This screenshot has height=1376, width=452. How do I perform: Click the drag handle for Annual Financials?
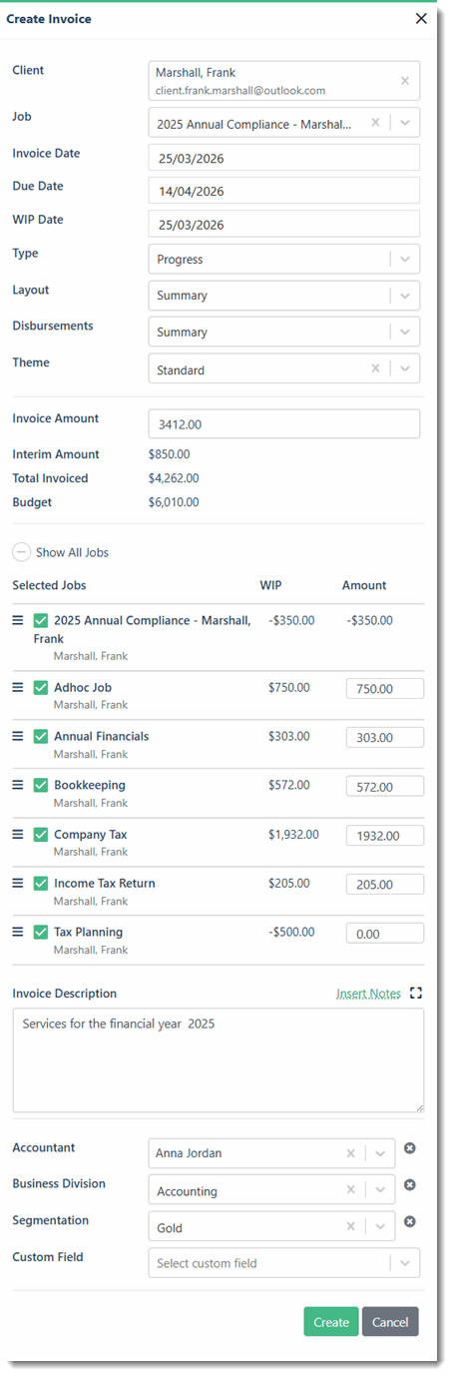17,736
